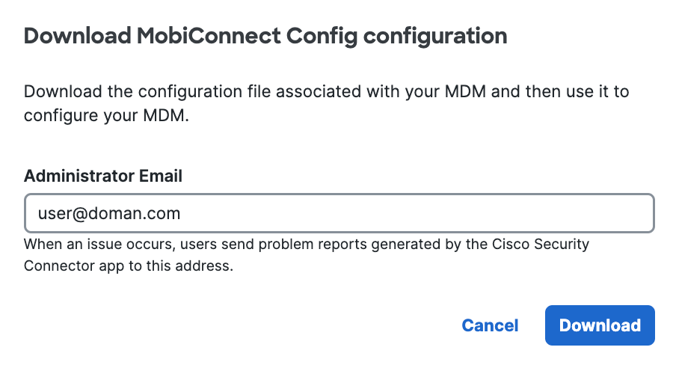Click "When an issue occurs" hint line
Viewport: 676px width, 365px height.
(x=307, y=244)
